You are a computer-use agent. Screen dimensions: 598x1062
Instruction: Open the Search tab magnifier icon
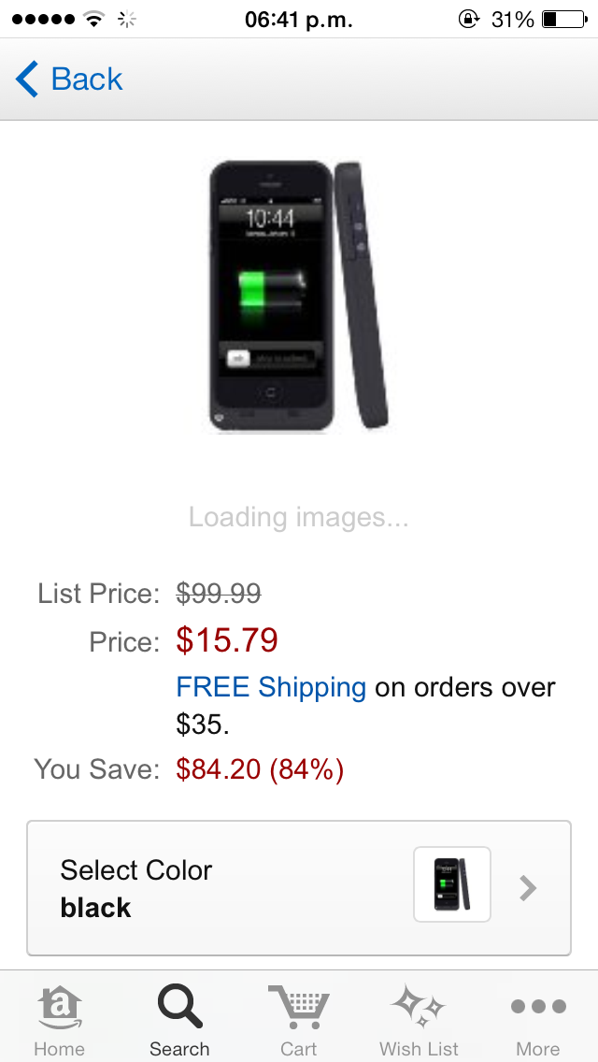tap(180, 1007)
